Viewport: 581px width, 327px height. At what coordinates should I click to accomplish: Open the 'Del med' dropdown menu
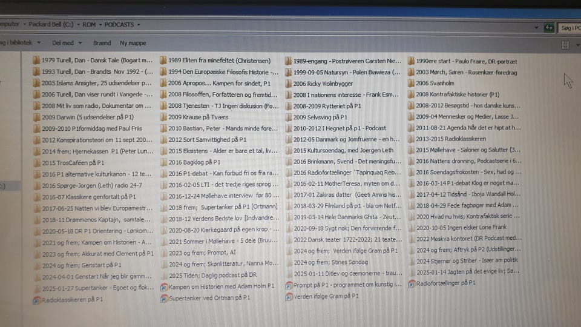[67, 43]
